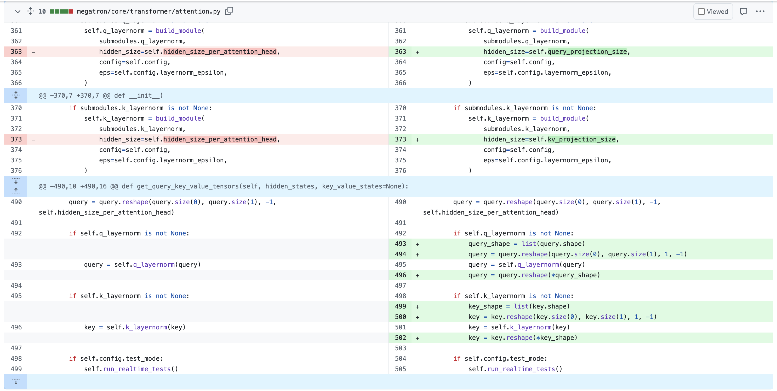
Task: Click the added query_projection_size text
Action: click(587, 51)
